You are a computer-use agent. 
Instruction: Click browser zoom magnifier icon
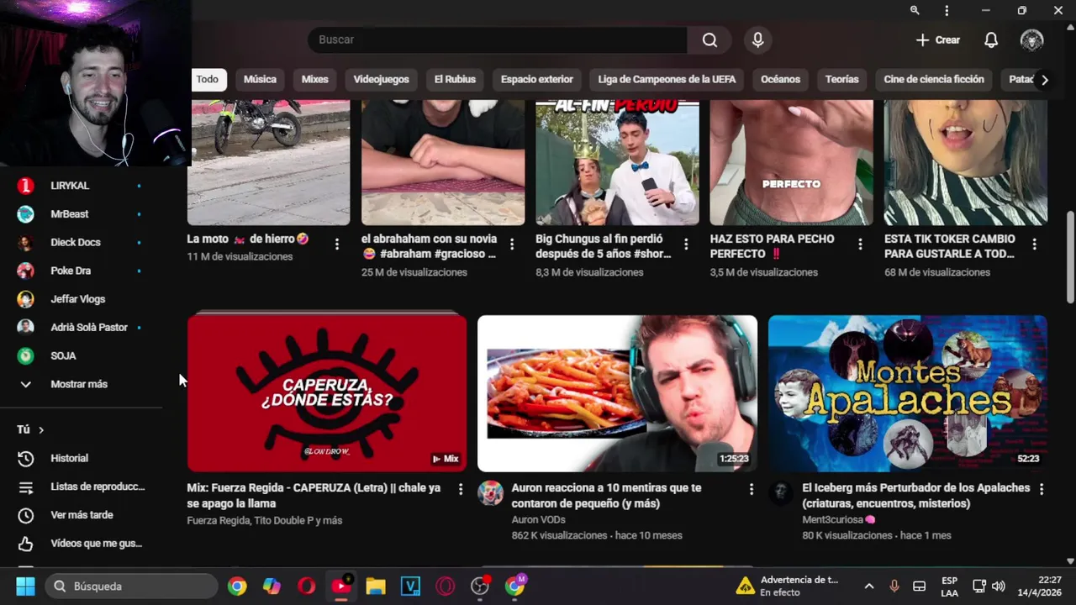click(915, 10)
